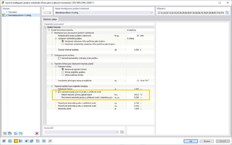Collapse 'Vystavení účinkům požáru' node
232x145 pixels.
(x=56, y=38)
